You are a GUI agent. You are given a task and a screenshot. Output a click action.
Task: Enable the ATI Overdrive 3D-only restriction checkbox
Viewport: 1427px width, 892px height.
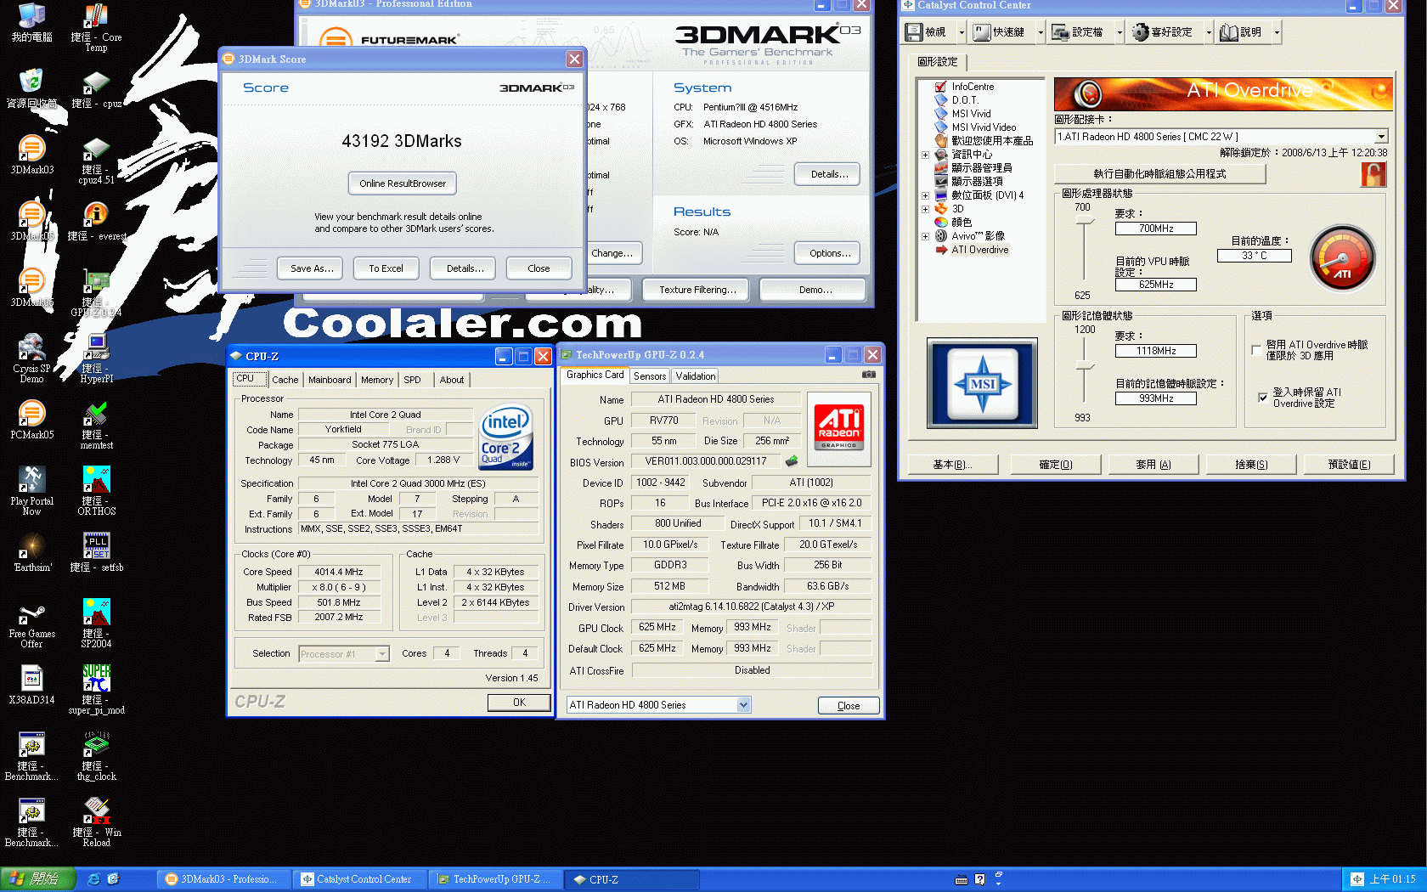[x=1256, y=350]
